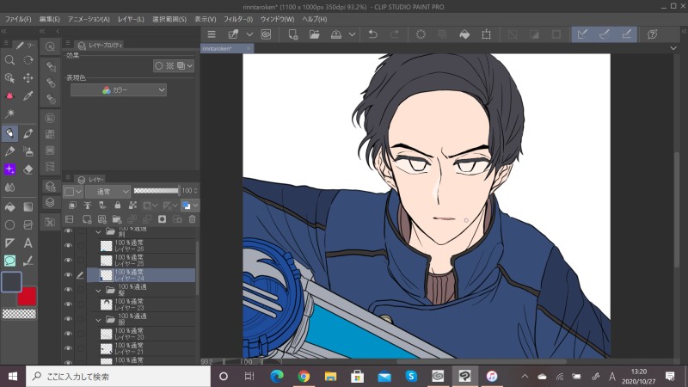Select the Rotate view tool
688x387 pixels.
(x=28, y=60)
